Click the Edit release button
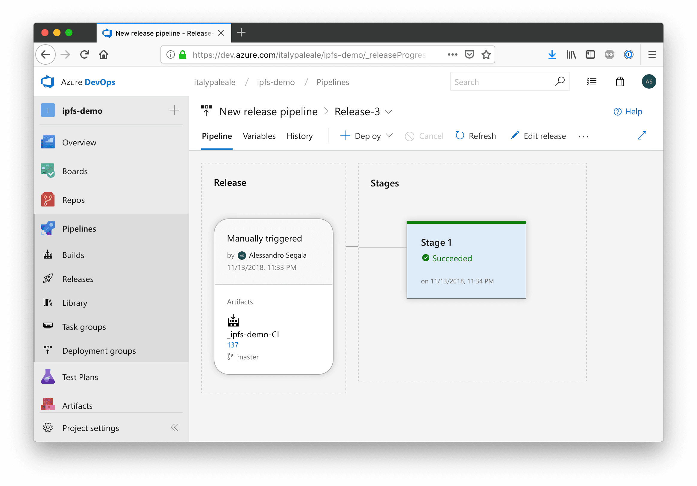 (x=538, y=136)
